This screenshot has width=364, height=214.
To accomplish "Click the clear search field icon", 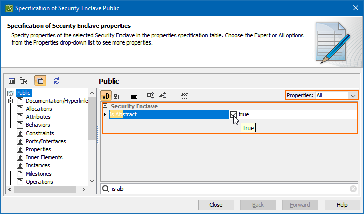I will (x=353, y=189).
